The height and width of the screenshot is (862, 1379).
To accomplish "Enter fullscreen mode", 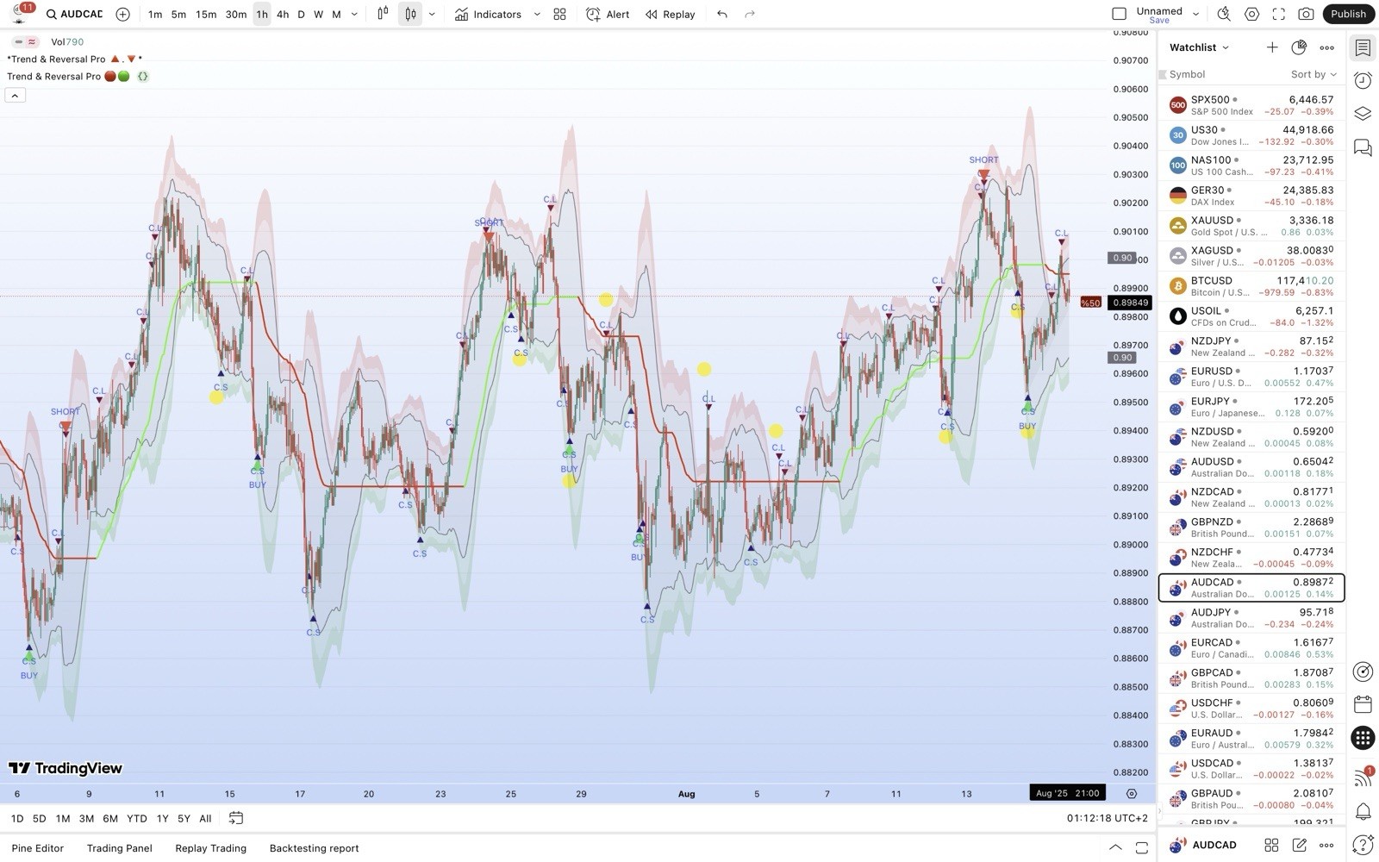I will pos(1279,14).
